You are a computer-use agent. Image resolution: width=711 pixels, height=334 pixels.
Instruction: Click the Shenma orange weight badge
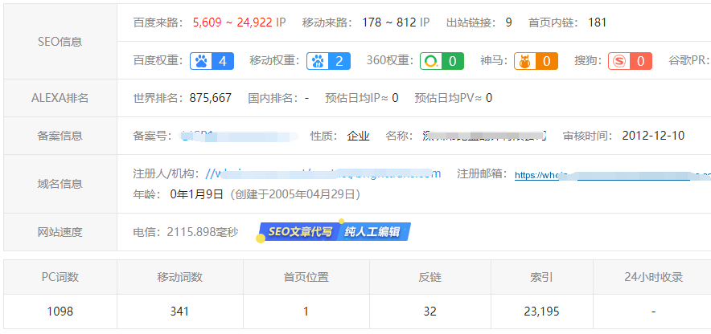[x=536, y=61]
